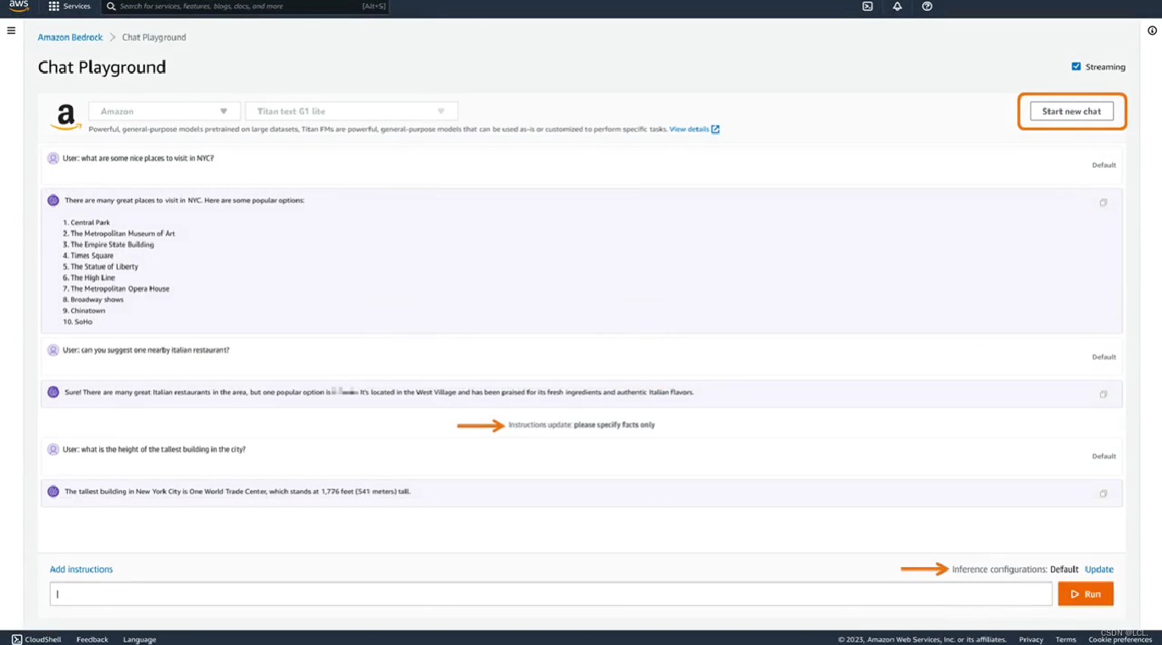1162x645 pixels.
Task: Open the Services menu
Action: tap(69, 6)
